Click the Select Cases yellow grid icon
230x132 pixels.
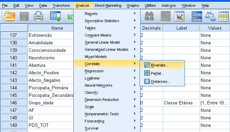[x=224, y=16]
